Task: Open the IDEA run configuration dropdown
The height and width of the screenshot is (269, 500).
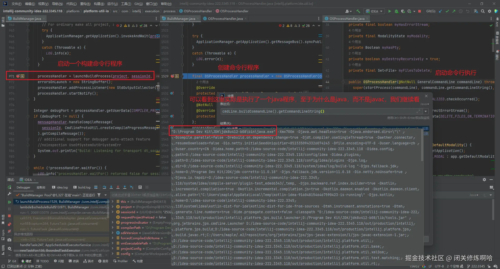Action: click(x=374, y=11)
